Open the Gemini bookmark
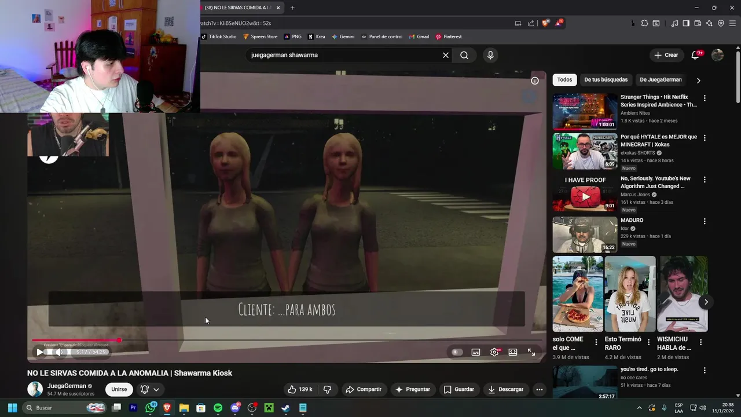The height and width of the screenshot is (417, 741). [x=343, y=36]
